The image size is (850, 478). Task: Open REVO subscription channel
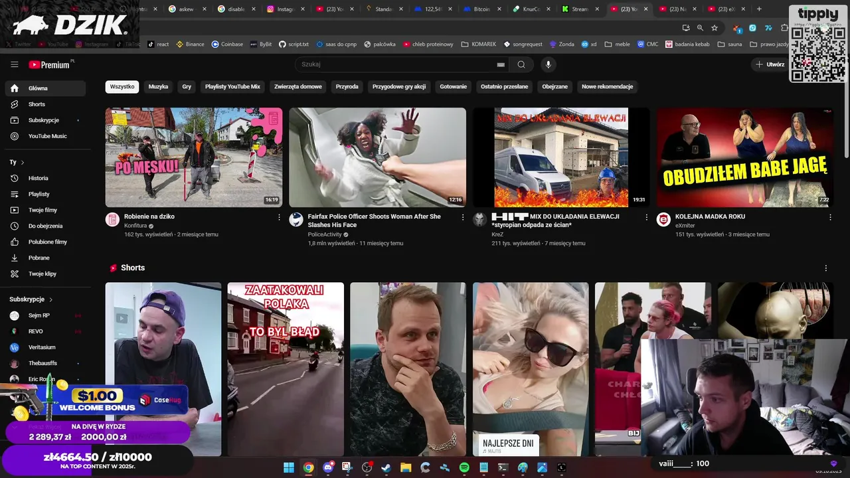click(x=45, y=331)
